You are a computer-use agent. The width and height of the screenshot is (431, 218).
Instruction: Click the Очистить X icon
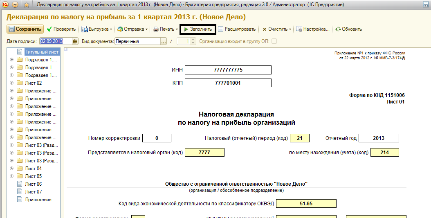(265, 29)
